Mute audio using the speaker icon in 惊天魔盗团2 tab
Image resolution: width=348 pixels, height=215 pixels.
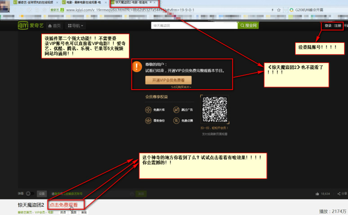151,2
